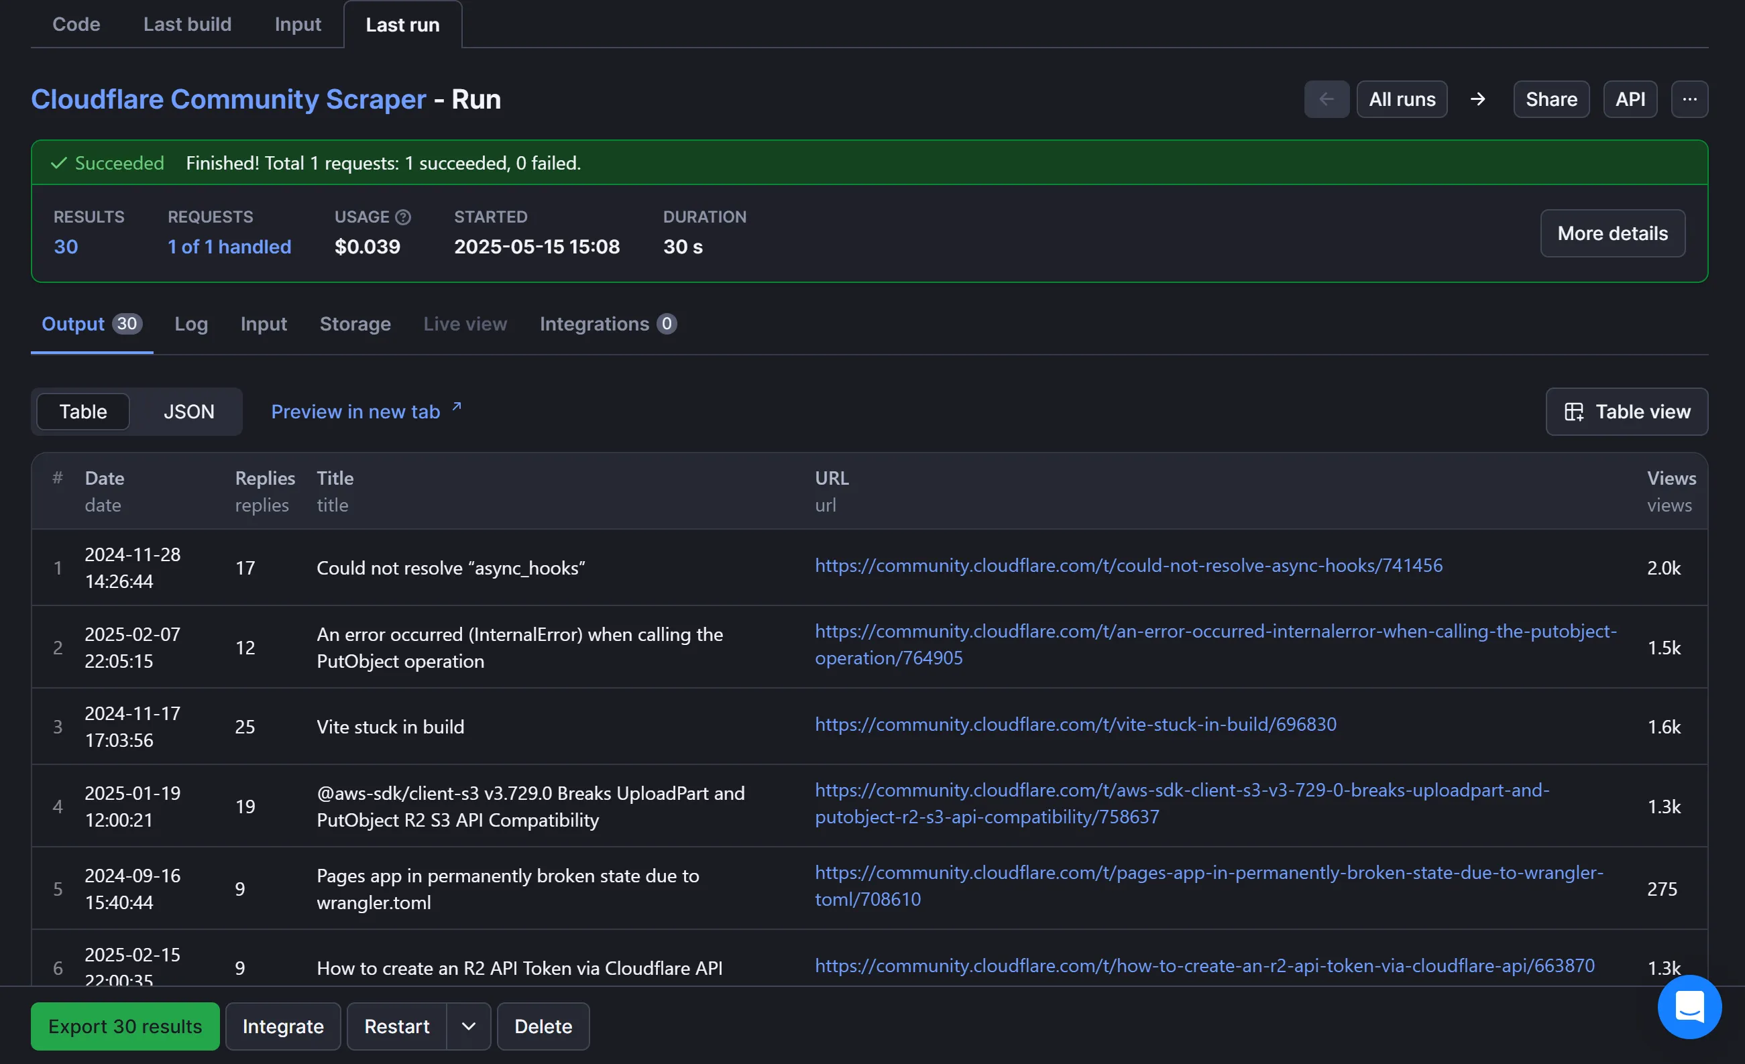Click the Usage help question icon
Screen dimensions: 1745x1064
[x=403, y=217]
